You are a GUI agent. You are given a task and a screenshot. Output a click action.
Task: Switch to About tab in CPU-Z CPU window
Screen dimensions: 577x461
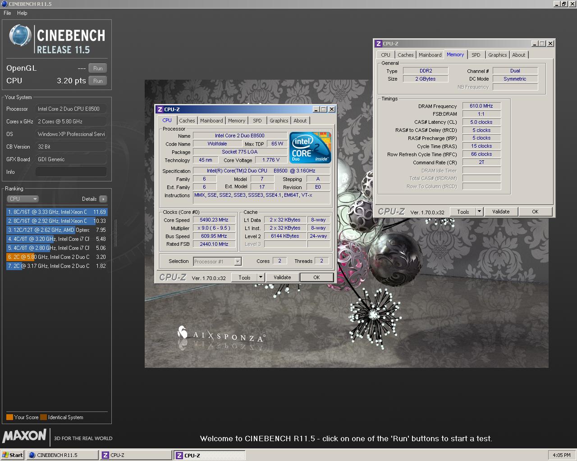coord(300,121)
